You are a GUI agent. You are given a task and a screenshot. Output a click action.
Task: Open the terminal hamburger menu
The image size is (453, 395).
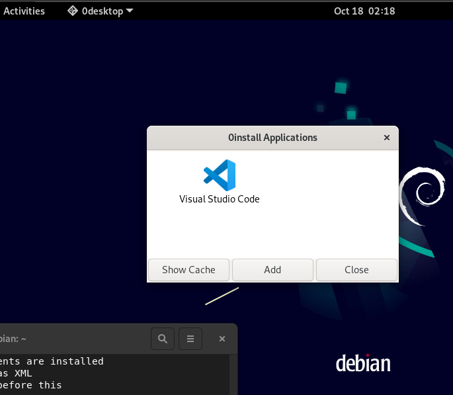[x=190, y=339]
